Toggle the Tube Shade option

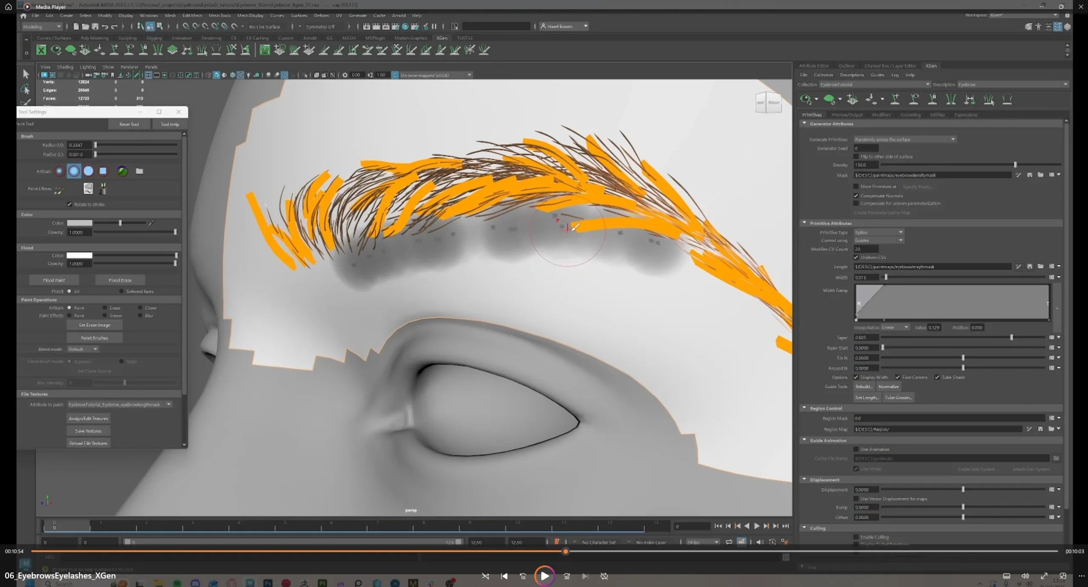tap(937, 377)
